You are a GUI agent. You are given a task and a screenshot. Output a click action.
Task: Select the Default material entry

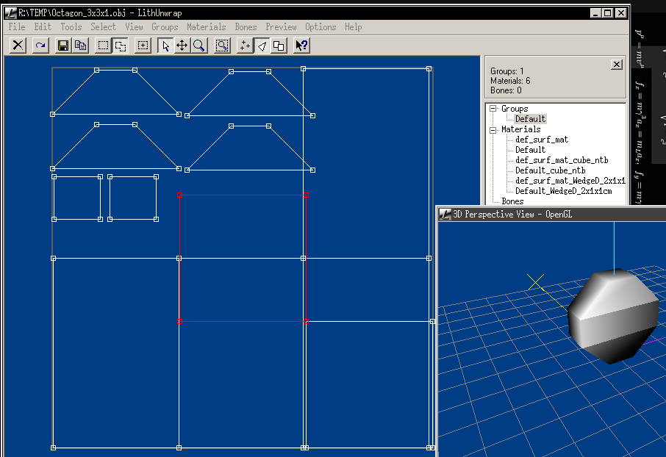click(530, 150)
